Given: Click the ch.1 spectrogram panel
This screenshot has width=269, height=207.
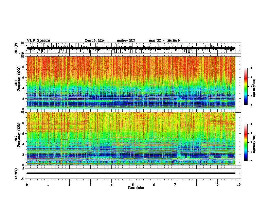Looking at the screenshot, I should 131,83.
